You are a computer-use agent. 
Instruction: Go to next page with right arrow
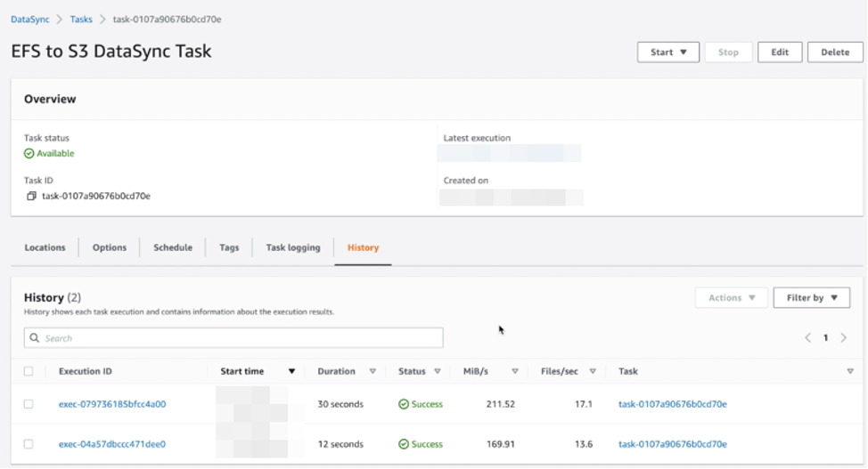(844, 338)
